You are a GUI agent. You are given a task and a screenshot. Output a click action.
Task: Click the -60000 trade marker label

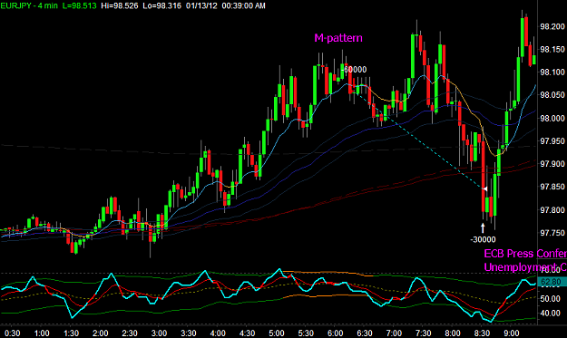(355, 70)
